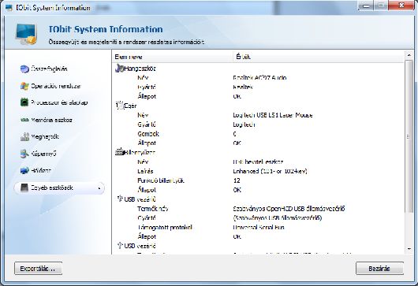
Task: Select the Hangeszköz group row
Action: pos(259,69)
